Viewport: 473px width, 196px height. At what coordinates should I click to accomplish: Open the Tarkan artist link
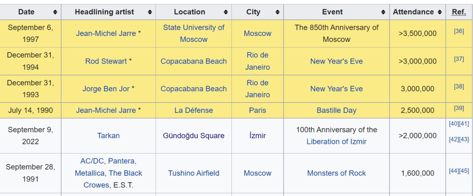(108, 136)
